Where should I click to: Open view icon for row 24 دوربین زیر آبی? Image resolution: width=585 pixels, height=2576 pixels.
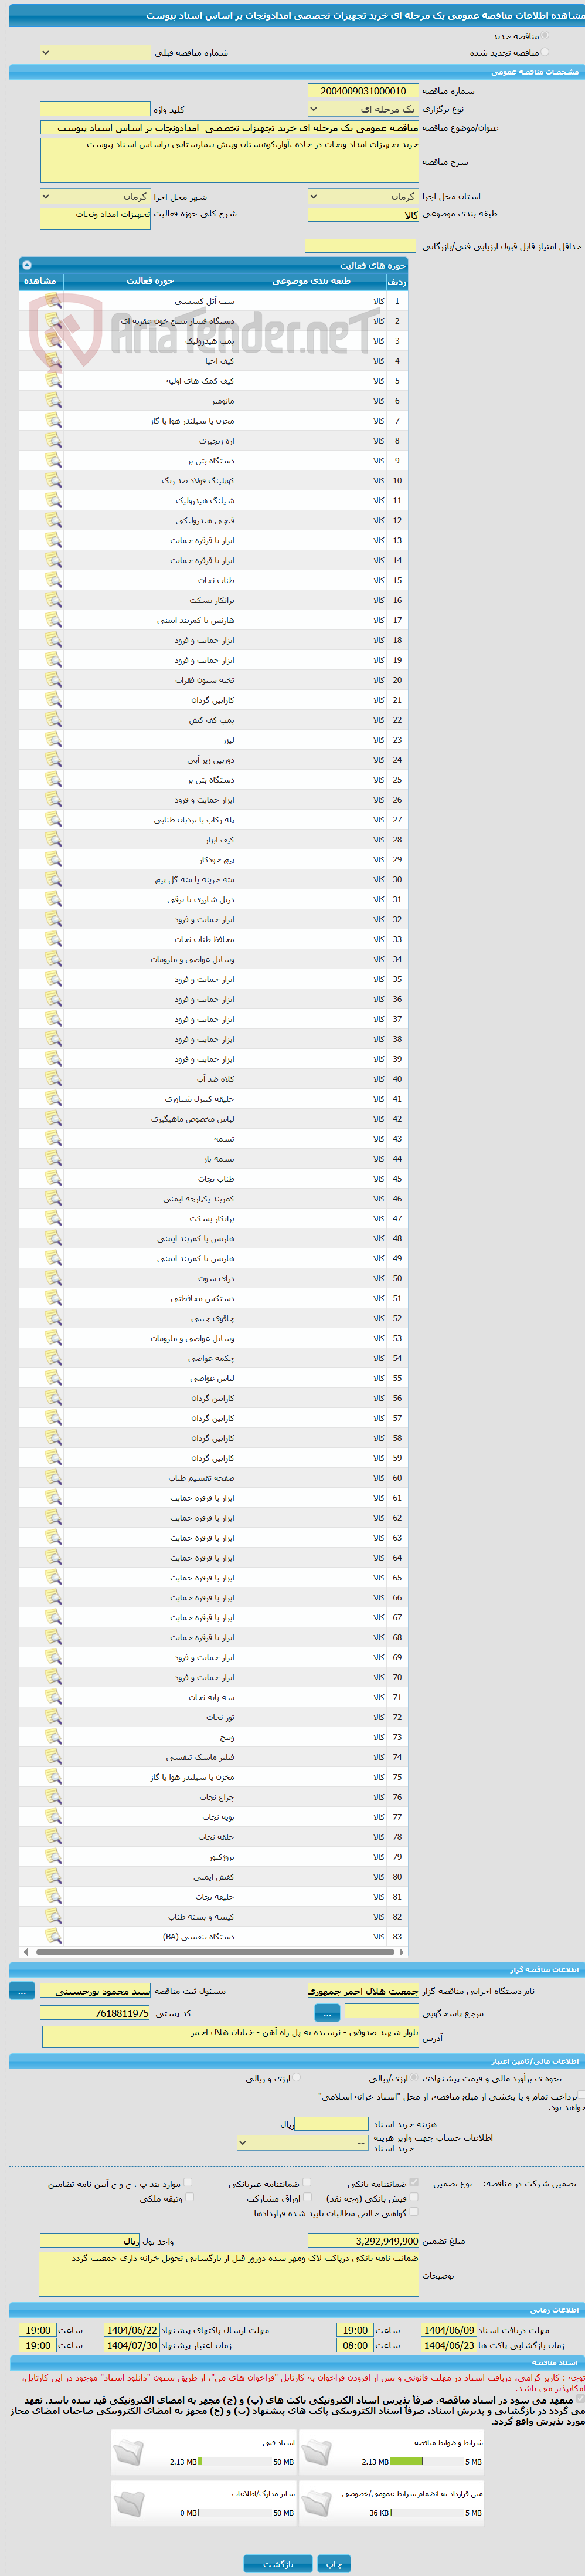point(53,760)
